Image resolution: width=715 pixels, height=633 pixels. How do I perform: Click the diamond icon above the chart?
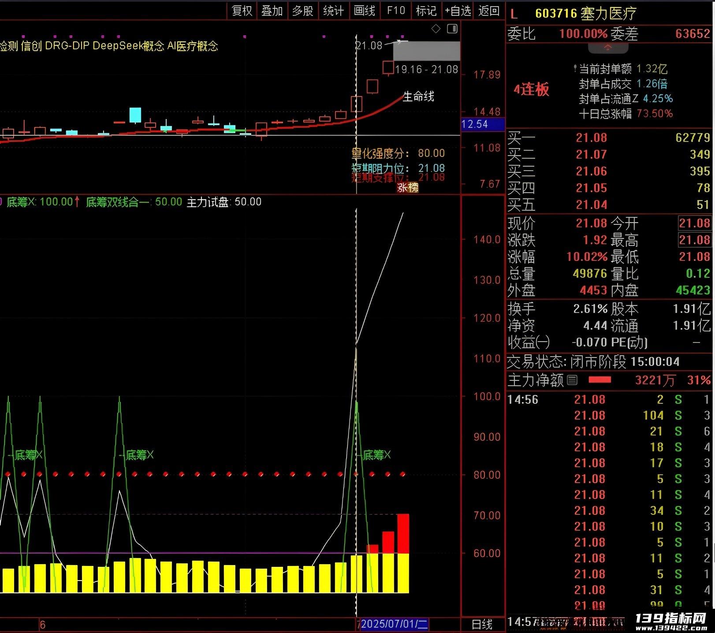click(x=436, y=29)
